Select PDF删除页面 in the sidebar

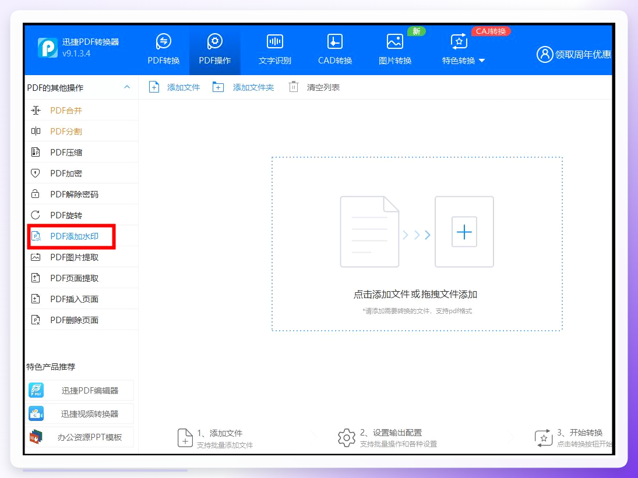[x=82, y=320]
